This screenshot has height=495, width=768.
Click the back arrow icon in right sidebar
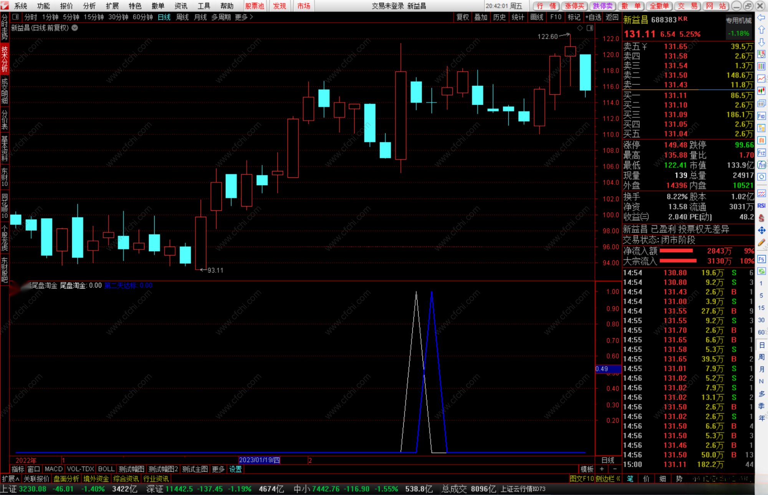[x=761, y=18]
